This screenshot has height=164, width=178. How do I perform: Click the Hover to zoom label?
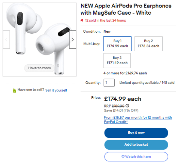coord(39,68)
